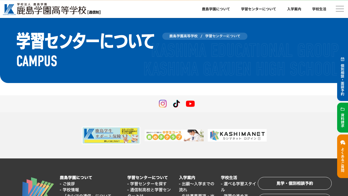This screenshot has height=196, width=348.
Task: Open the footer heading 鹿島学園について
Action: [x=76, y=177]
